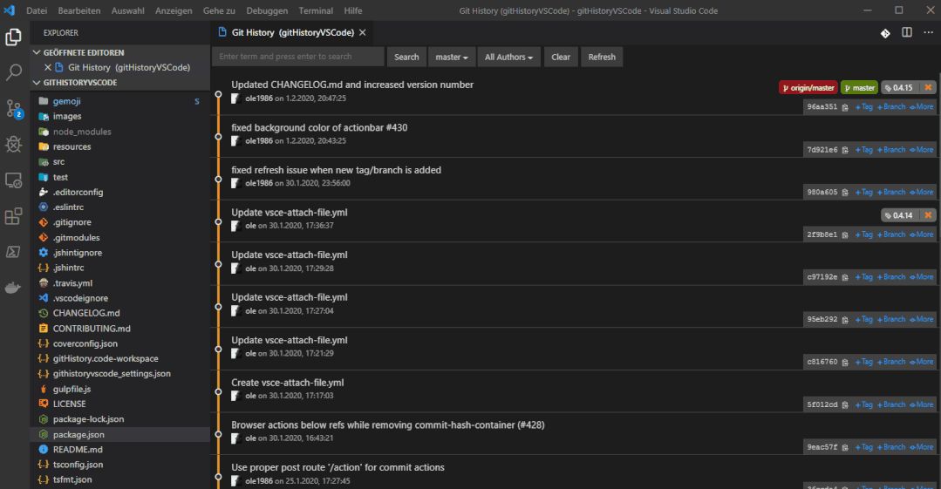Create a branch from commit 95eb292
This screenshot has width=941, height=489.
[891, 319]
